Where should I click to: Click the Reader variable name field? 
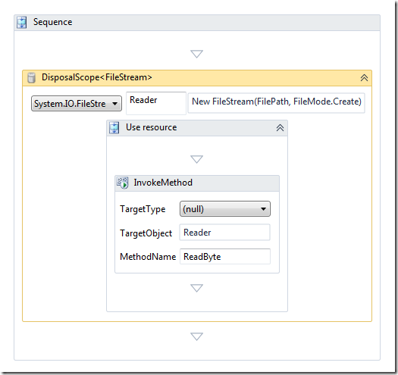pyautogui.click(x=156, y=103)
